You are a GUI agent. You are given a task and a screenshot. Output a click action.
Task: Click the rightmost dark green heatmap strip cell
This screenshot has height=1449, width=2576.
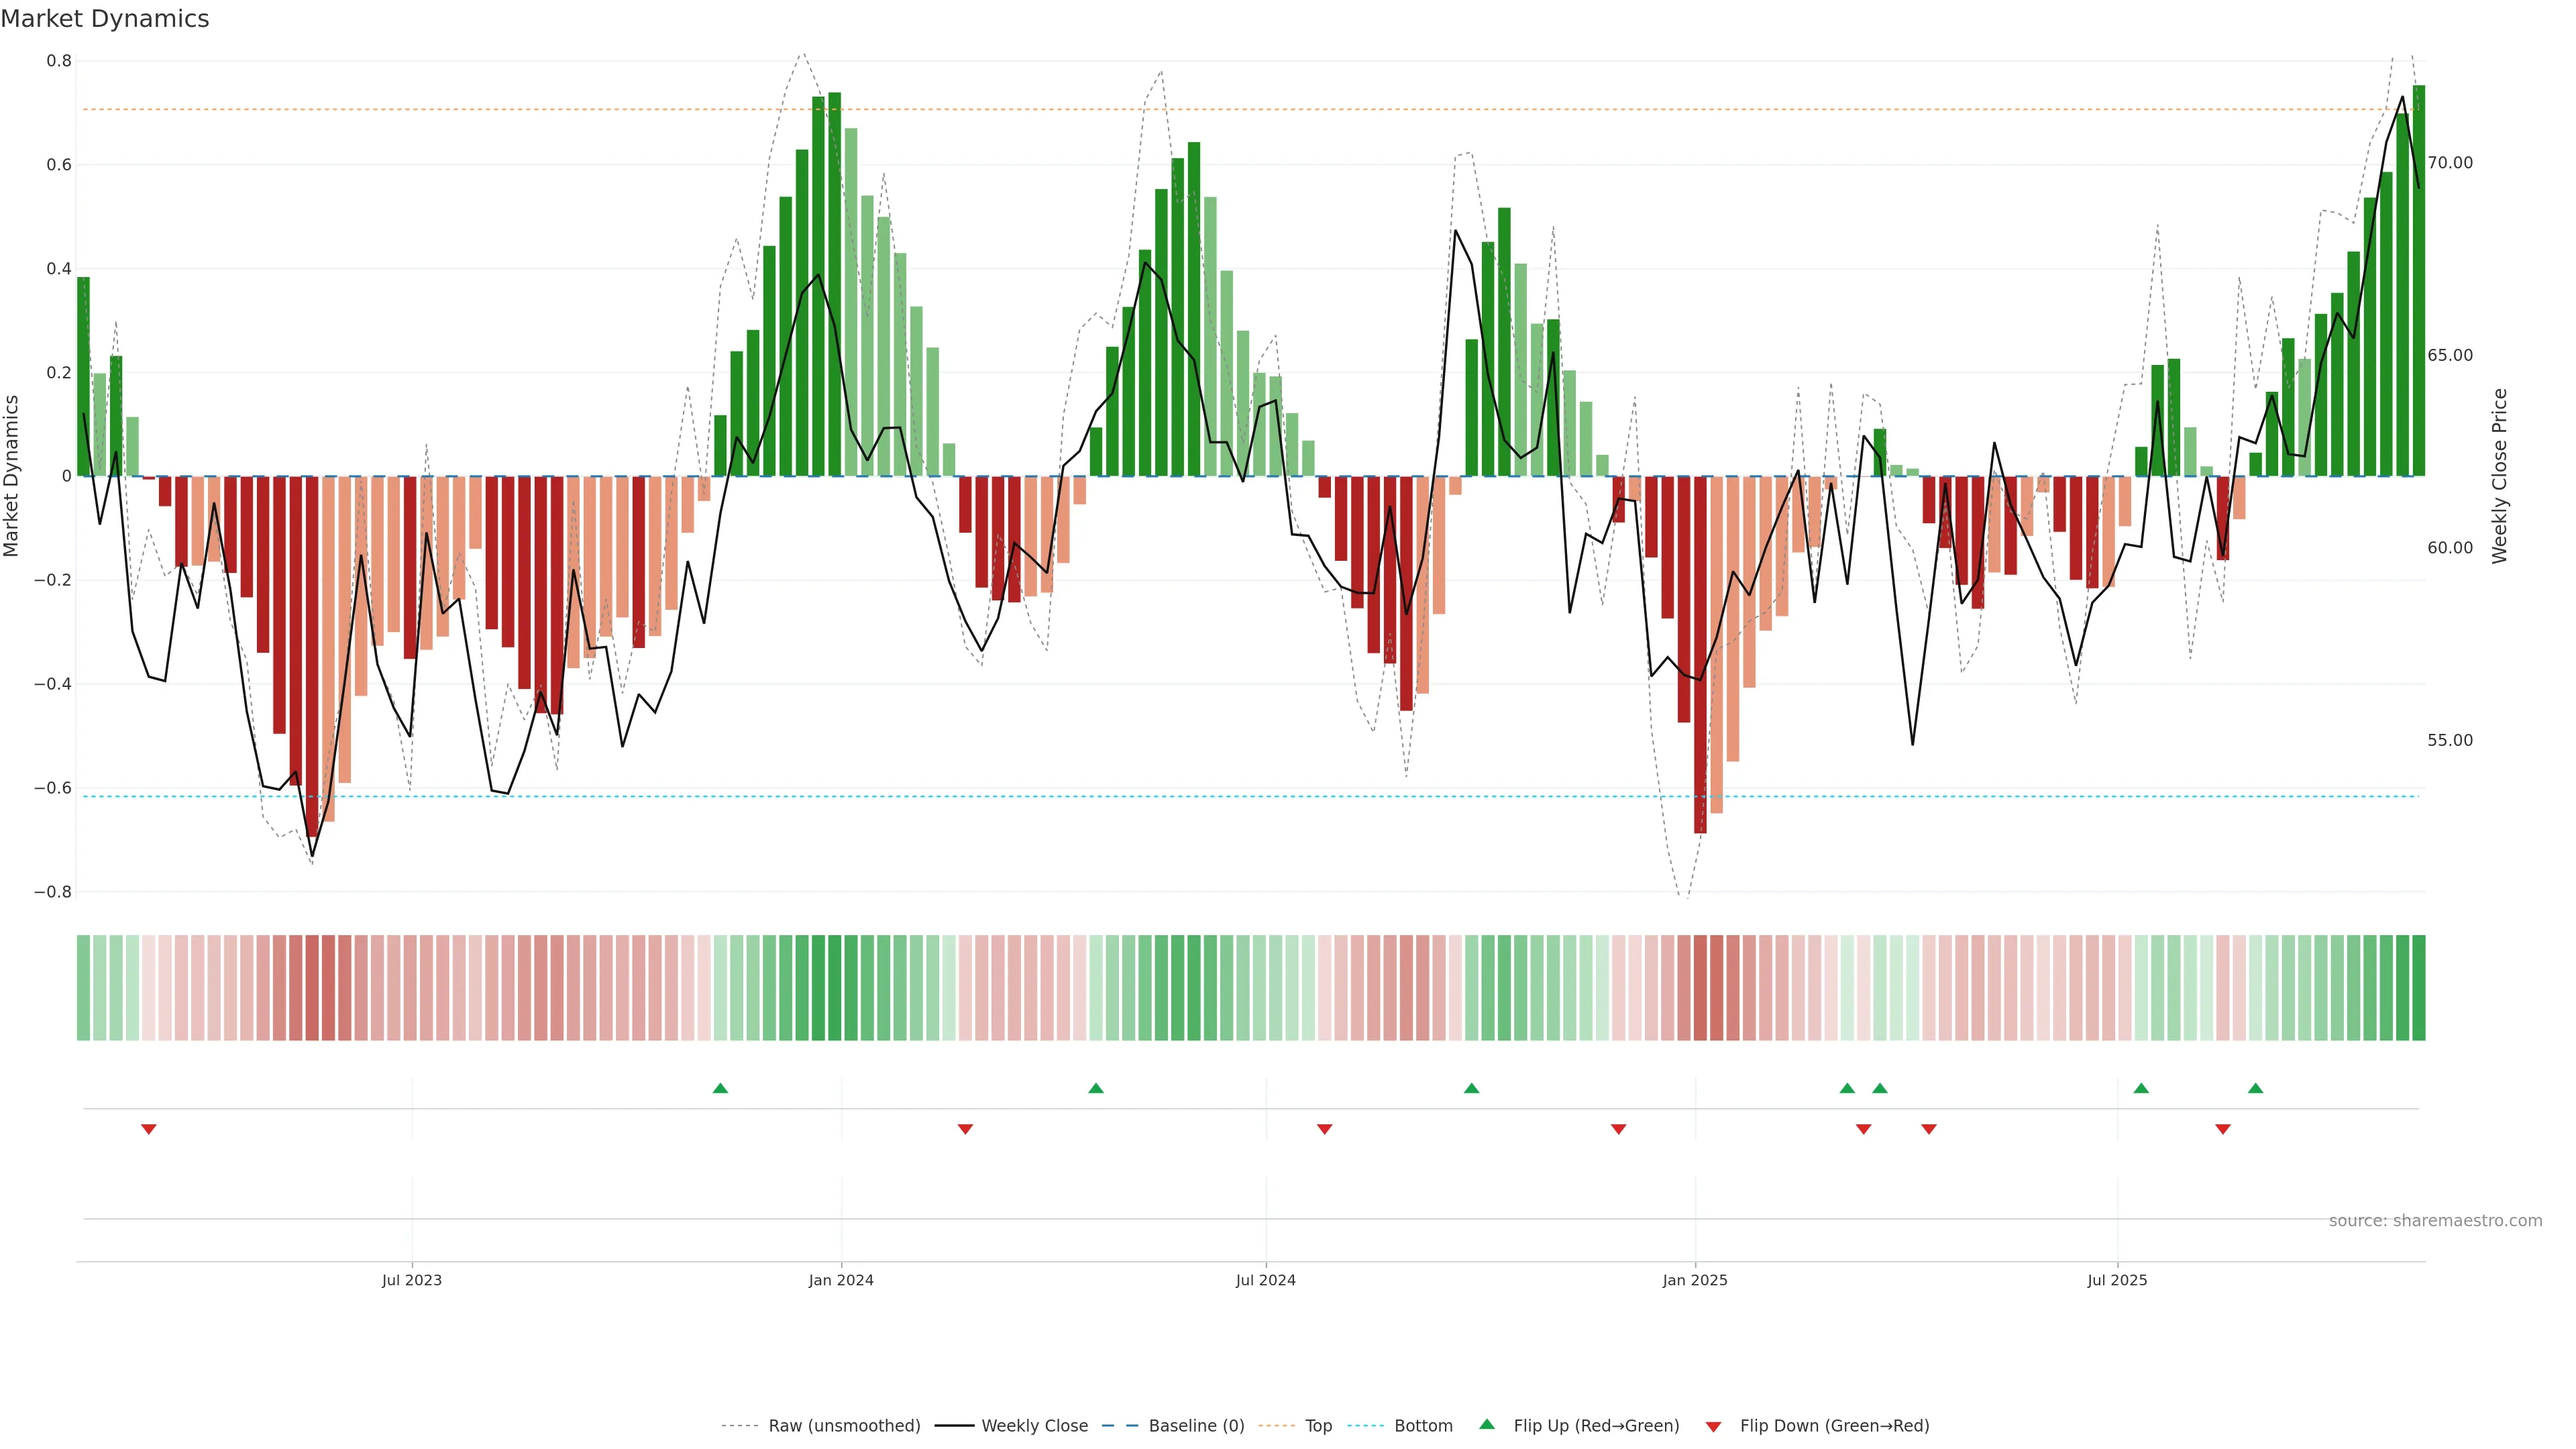[x=2418, y=988]
